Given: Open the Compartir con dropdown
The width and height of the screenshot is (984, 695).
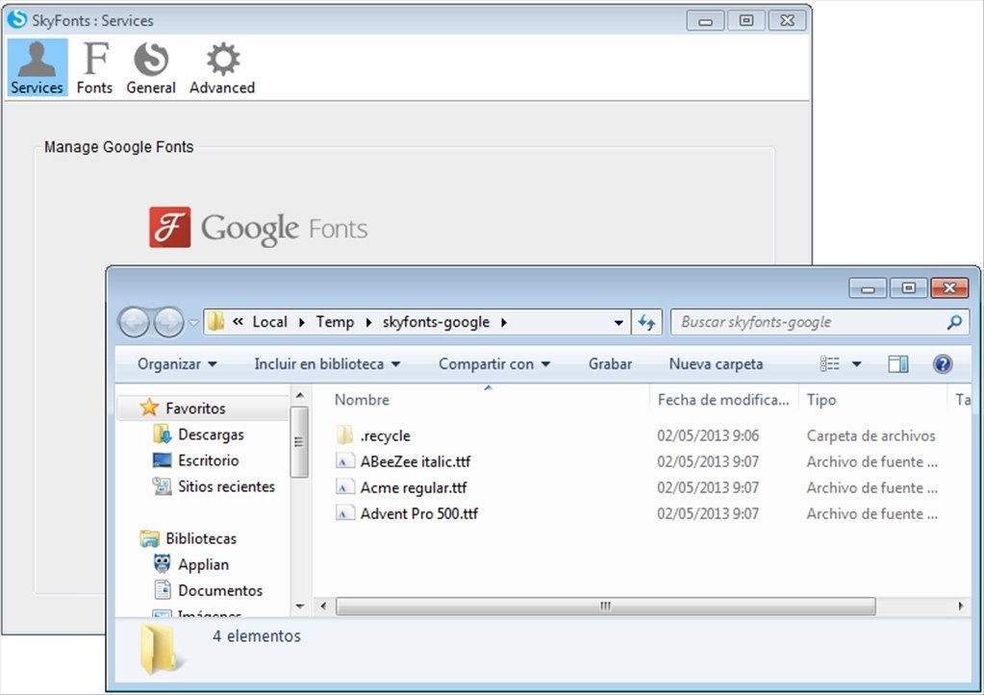Looking at the screenshot, I should tap(494, 363).
